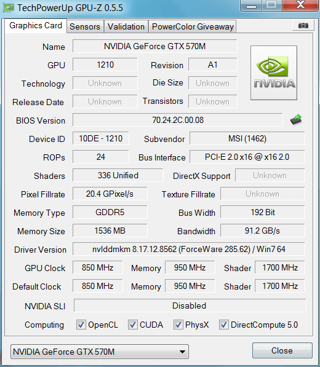Screen dimensions: 320x367
Task: Minimize the GPU-Z window
Action: [251, 6]
